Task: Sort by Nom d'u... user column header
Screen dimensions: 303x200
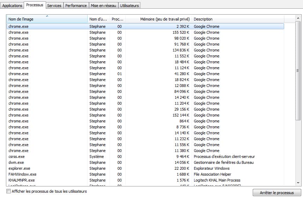Action: coord(98,19)
